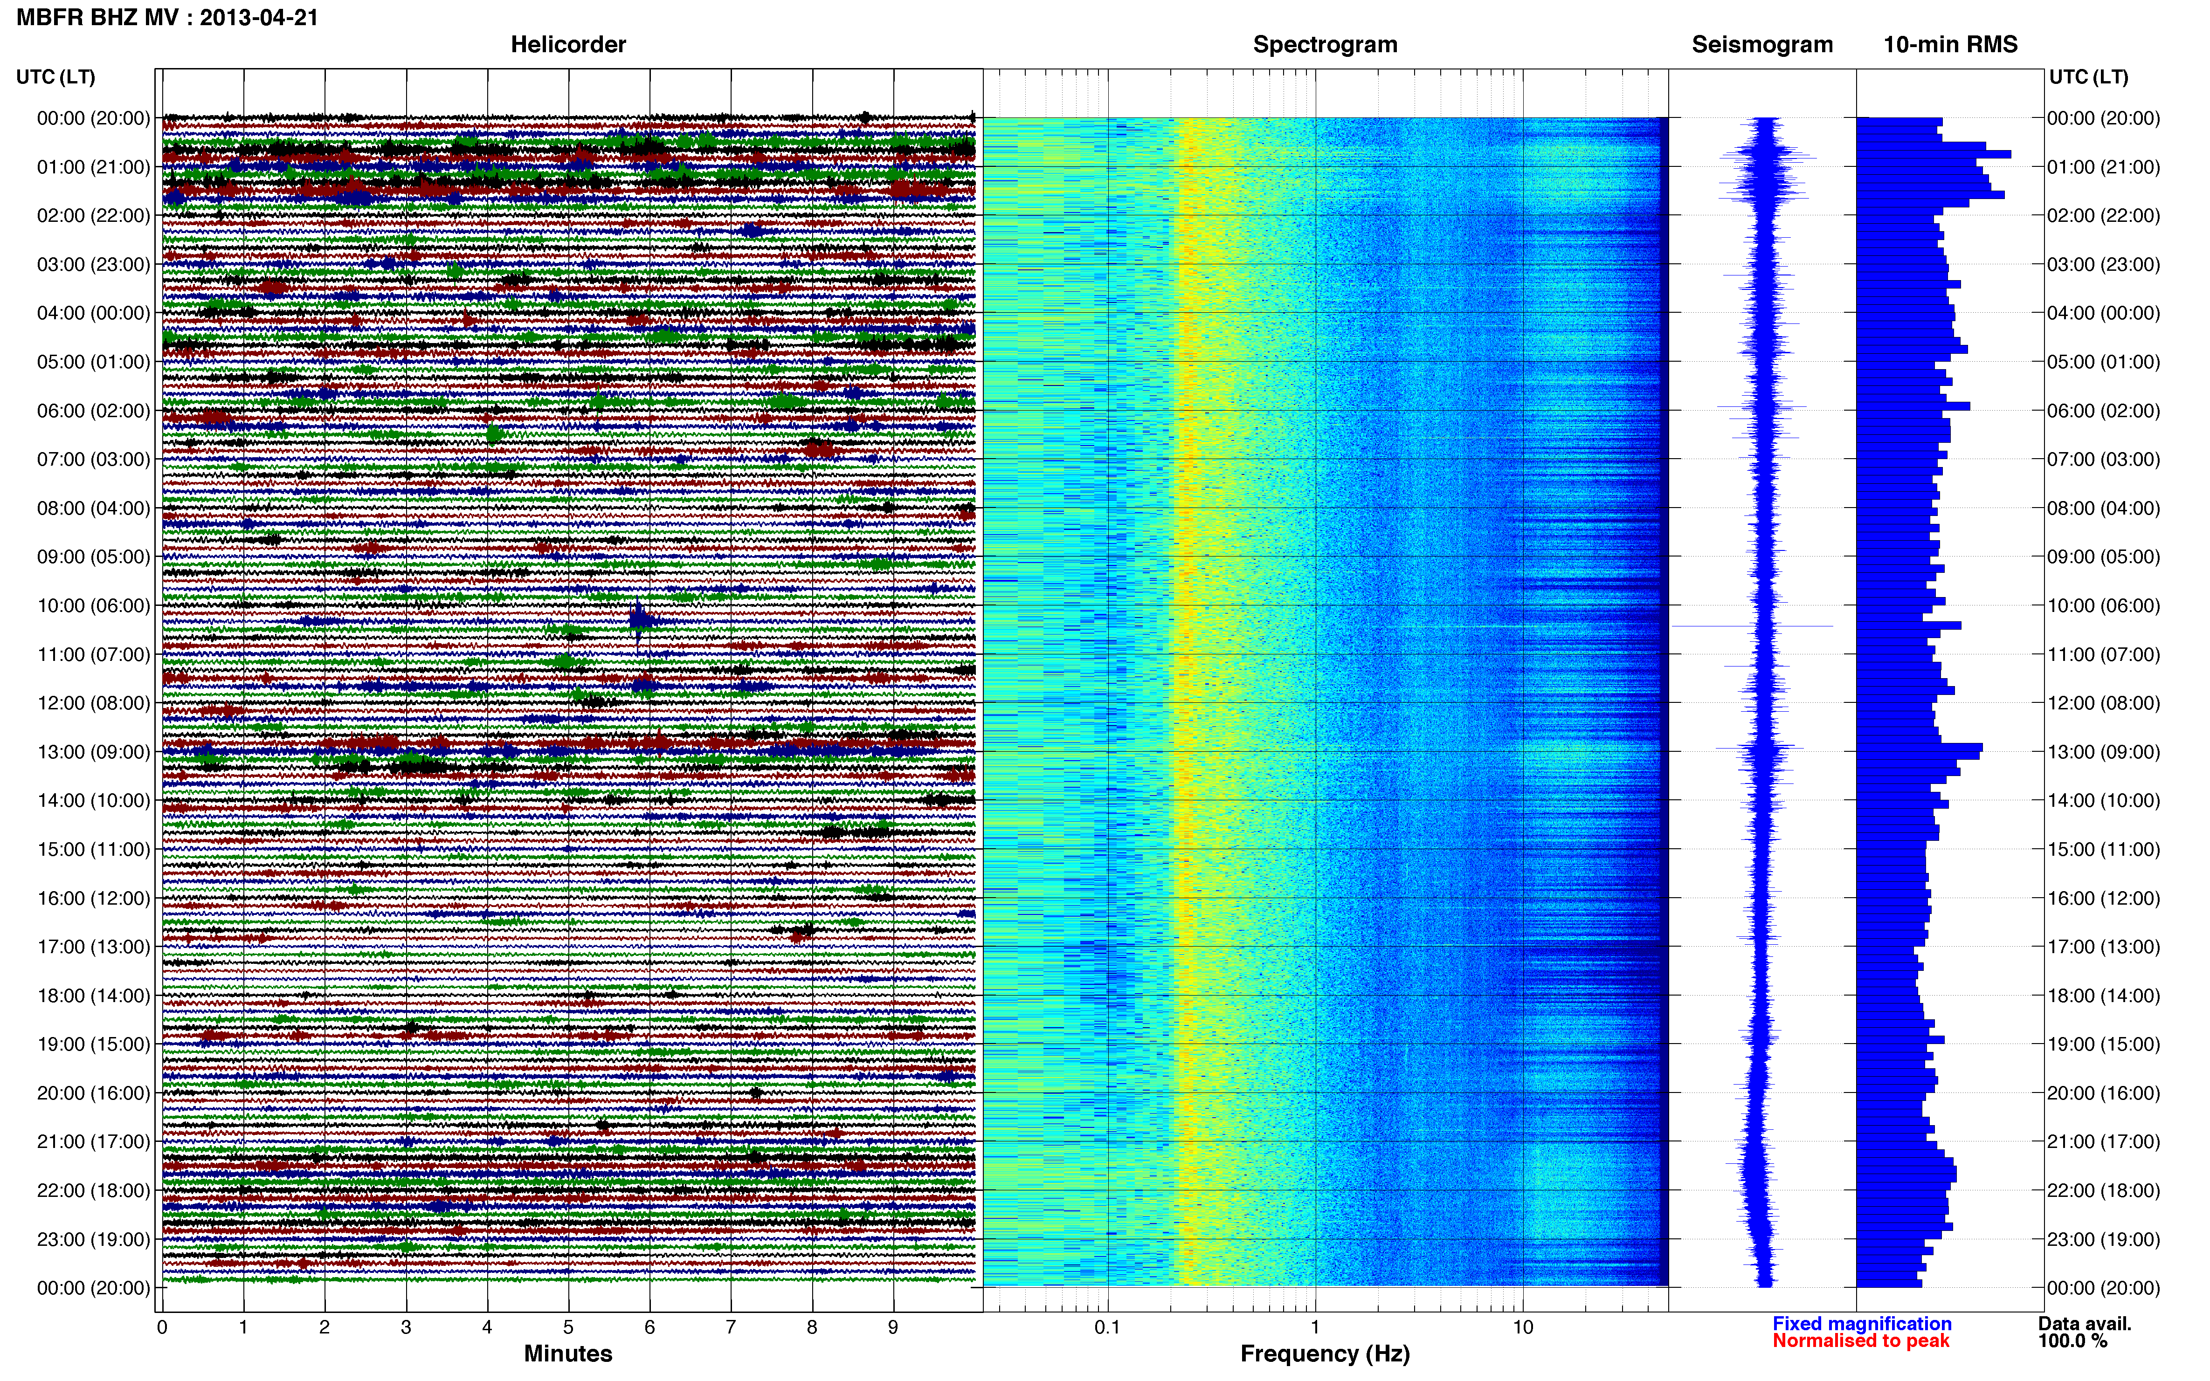Click '02:00 (22:00)' on the Helicorder time axis

(x=93, y=215)
